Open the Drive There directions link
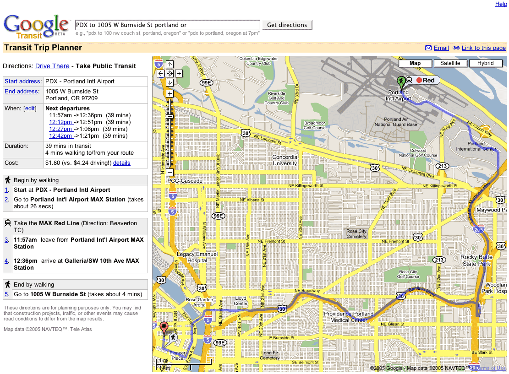 tap(52, 66)
